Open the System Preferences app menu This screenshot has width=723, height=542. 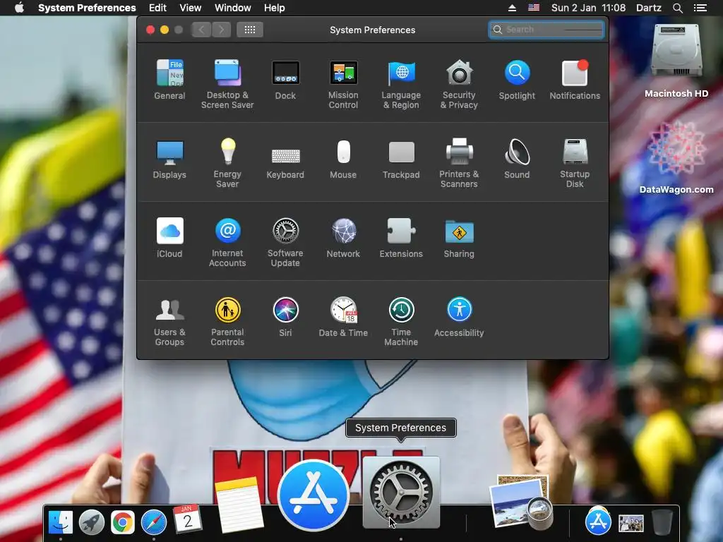pyautogui.click(x=87, y=8)
